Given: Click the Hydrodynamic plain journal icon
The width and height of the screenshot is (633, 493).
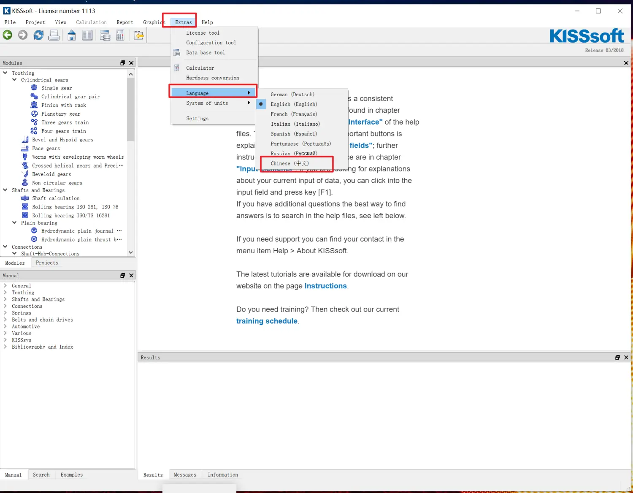Looking at the screenshot, I should pyautogui.click(x=34, y=230).
